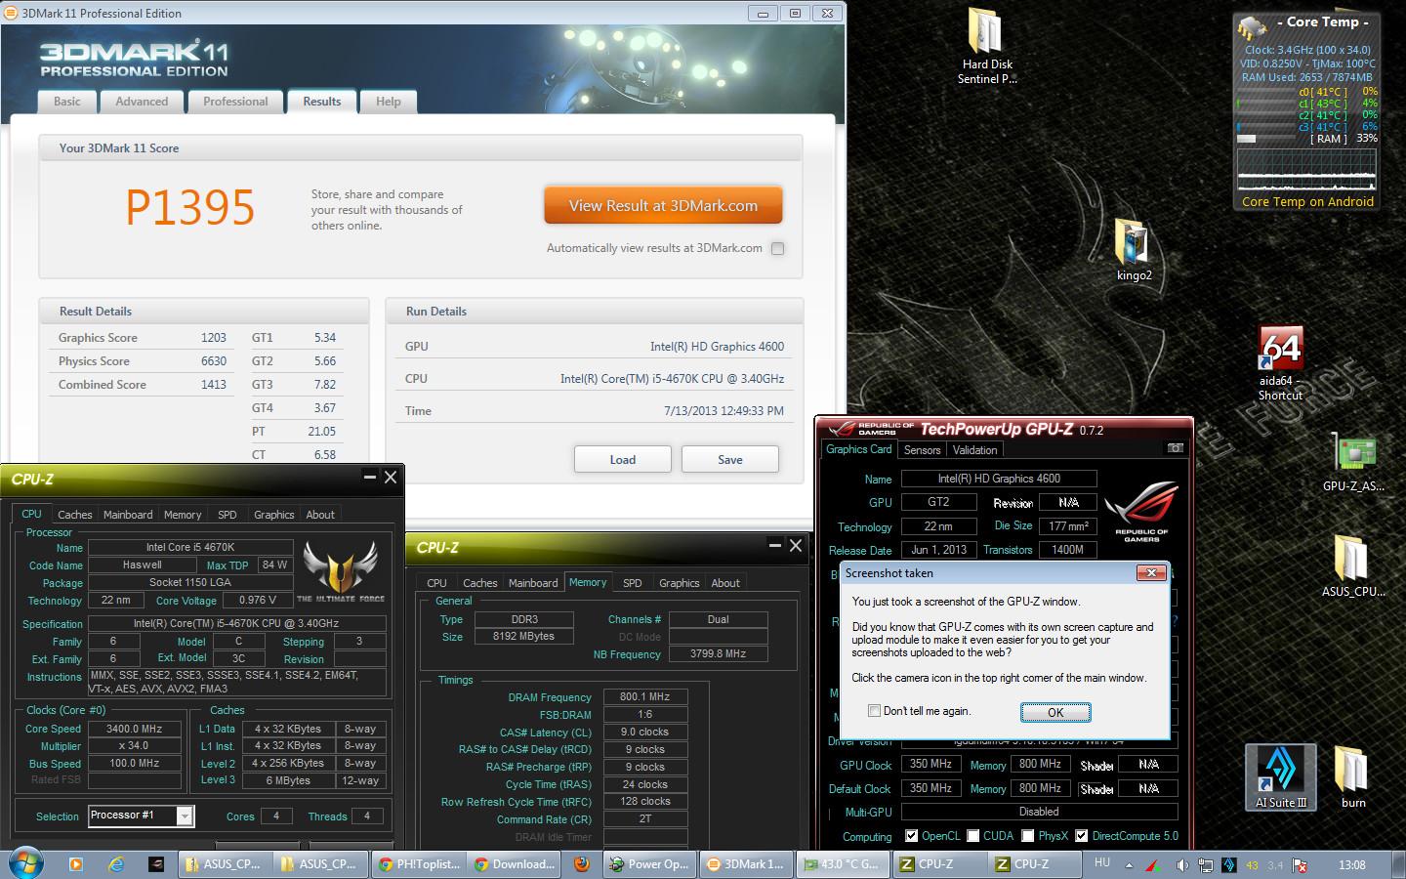Image resolution: width=1406 pixels, height=879 pixels.
Task: Toggle the OpenCL checkbox in GPU-Z
Action: click(x=911, y=836)
